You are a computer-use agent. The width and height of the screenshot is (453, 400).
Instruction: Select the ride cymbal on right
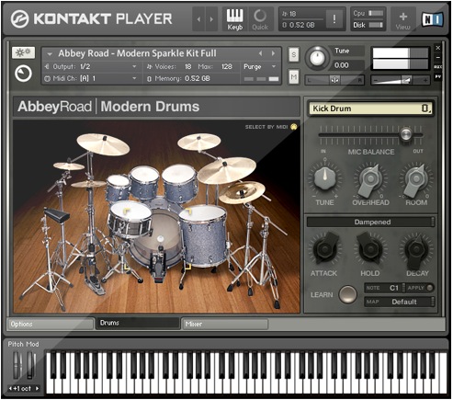point(226,170)
